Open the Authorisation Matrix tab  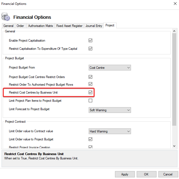tap(40, 26)
